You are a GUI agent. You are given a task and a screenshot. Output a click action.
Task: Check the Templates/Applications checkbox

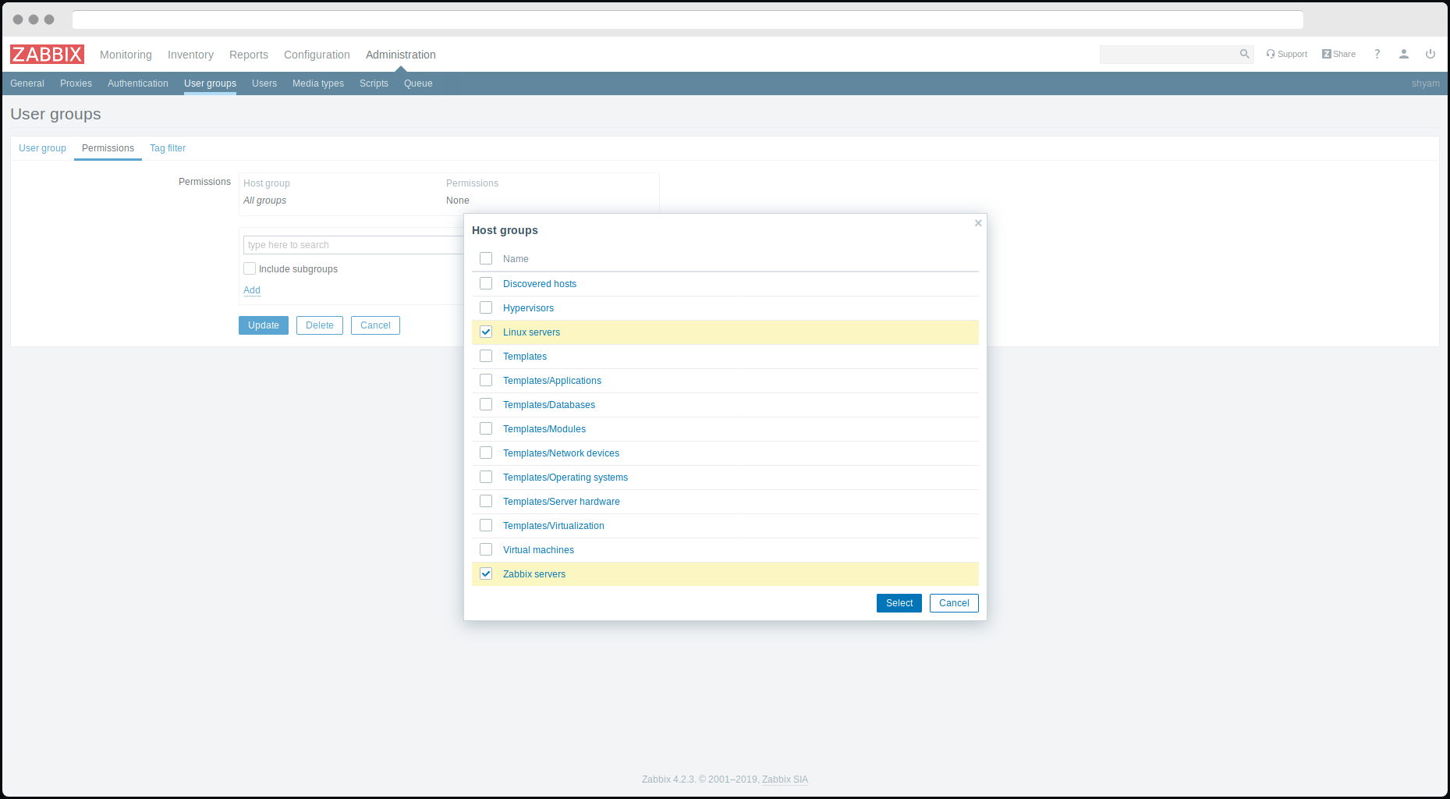click(x=486, y=380)
